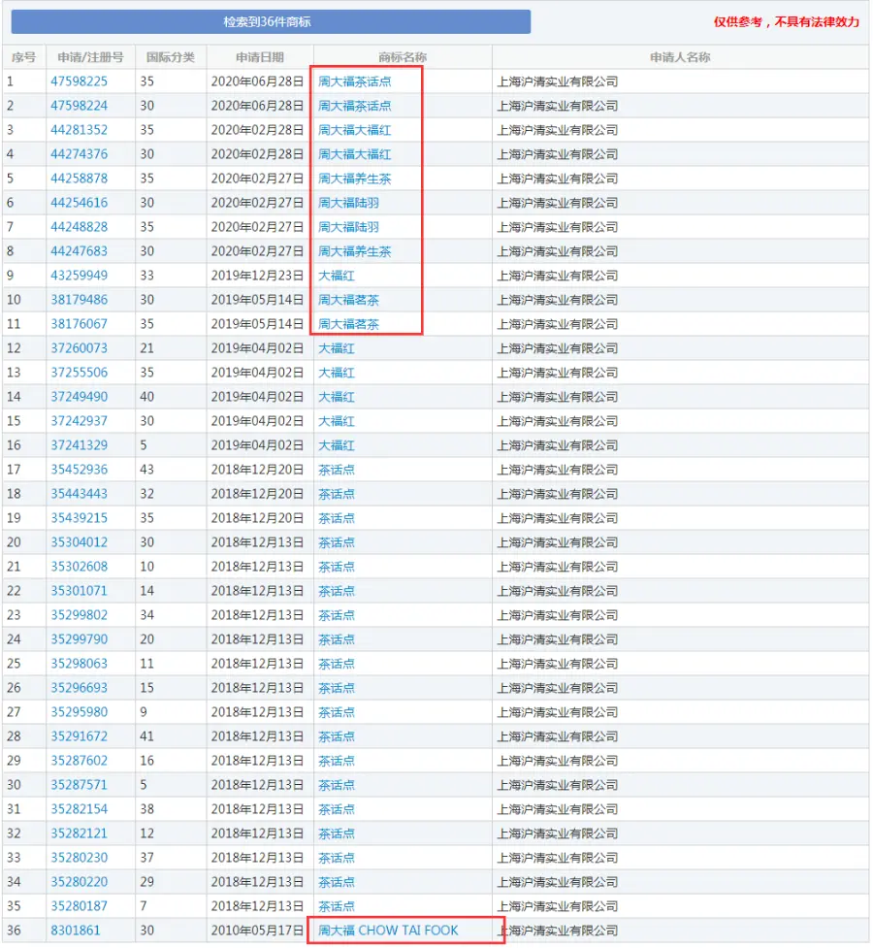Screen dimensions: 873x948
Task: Open trademark 周大福 CHOW TAI FOOK
Action: [x=388, y=931]
